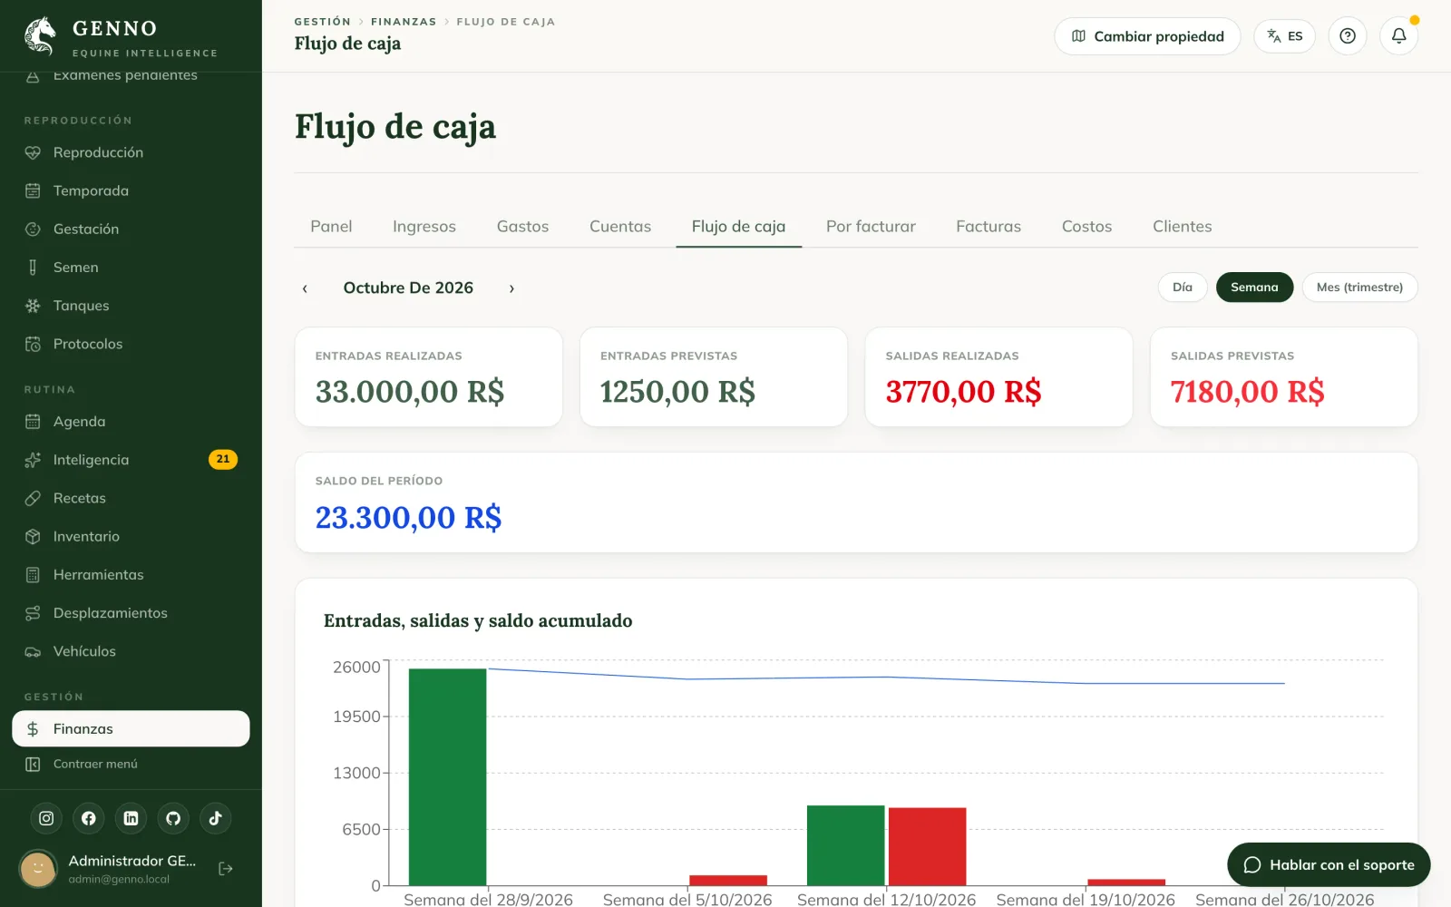The image size is (1451, 907).
Task: Open Inteligencia in the sidebar
Action: [x=131, y=460]
